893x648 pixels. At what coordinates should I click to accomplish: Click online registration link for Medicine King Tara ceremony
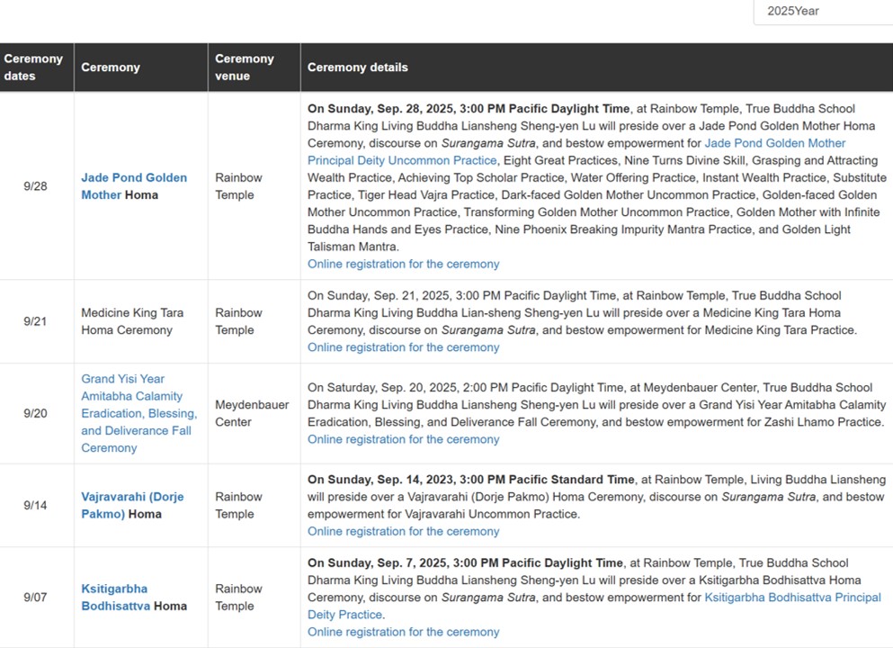pos(403,347)
